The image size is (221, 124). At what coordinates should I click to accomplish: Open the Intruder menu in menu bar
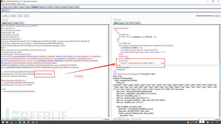(8, 4)
